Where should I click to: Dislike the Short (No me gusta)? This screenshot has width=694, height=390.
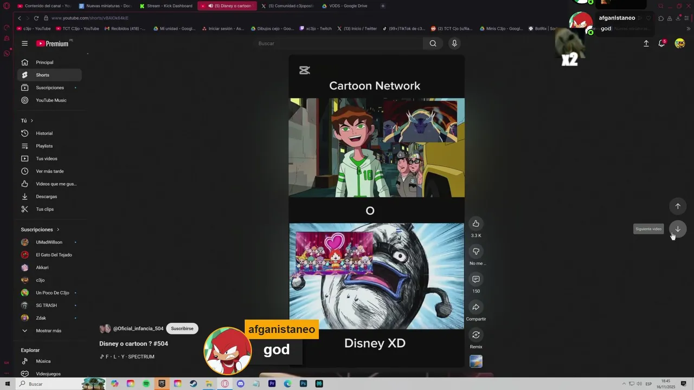click(475, 251)
